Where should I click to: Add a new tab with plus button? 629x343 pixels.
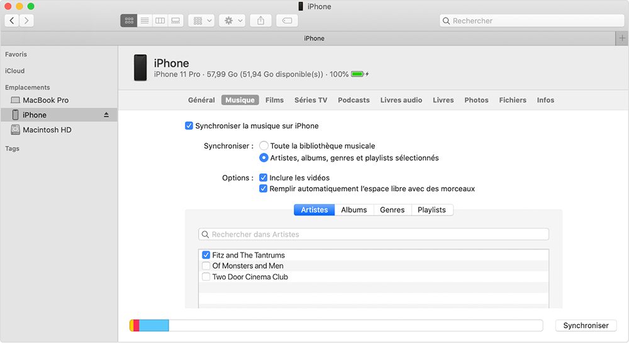622,38
